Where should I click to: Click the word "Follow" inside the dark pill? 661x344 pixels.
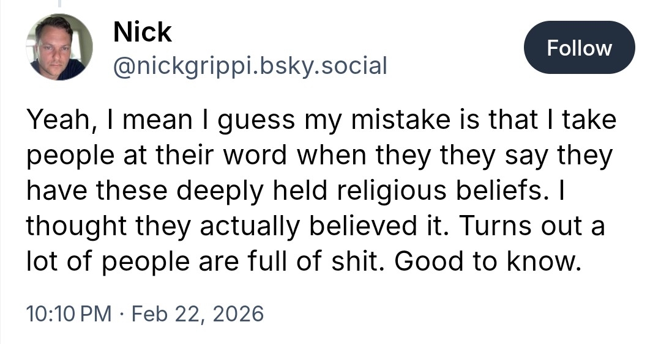pyautogui.click(x=579, y=48)
